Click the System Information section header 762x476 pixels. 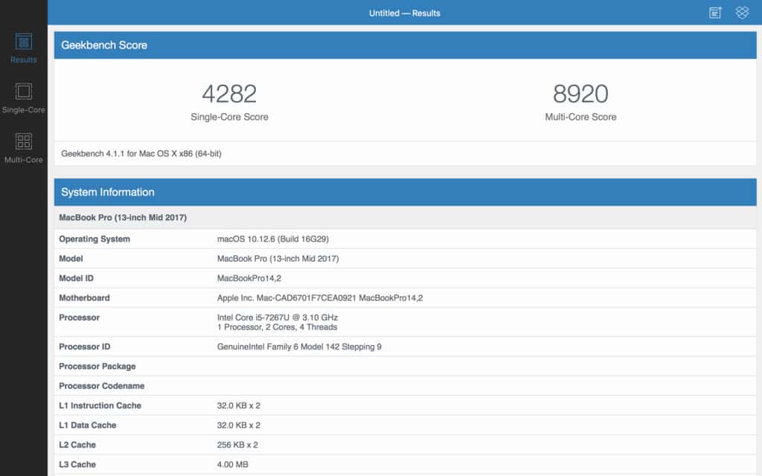406,193
